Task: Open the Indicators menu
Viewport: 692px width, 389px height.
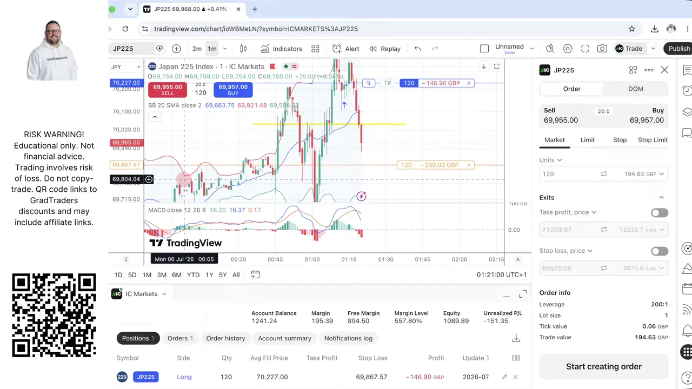Action: [281, 49]
